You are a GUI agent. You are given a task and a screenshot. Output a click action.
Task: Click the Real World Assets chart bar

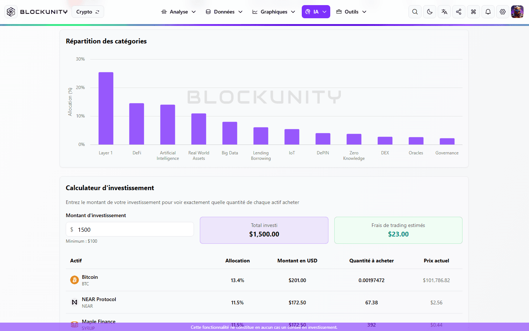[x=199, y=129]
